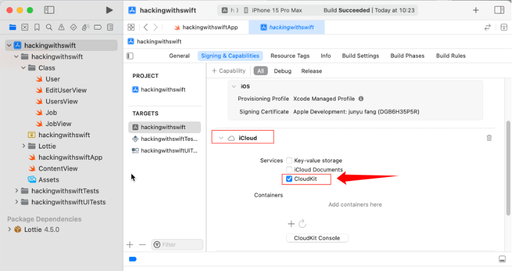Delete the iCloud capability with trash icon

[x=489, y=138]
